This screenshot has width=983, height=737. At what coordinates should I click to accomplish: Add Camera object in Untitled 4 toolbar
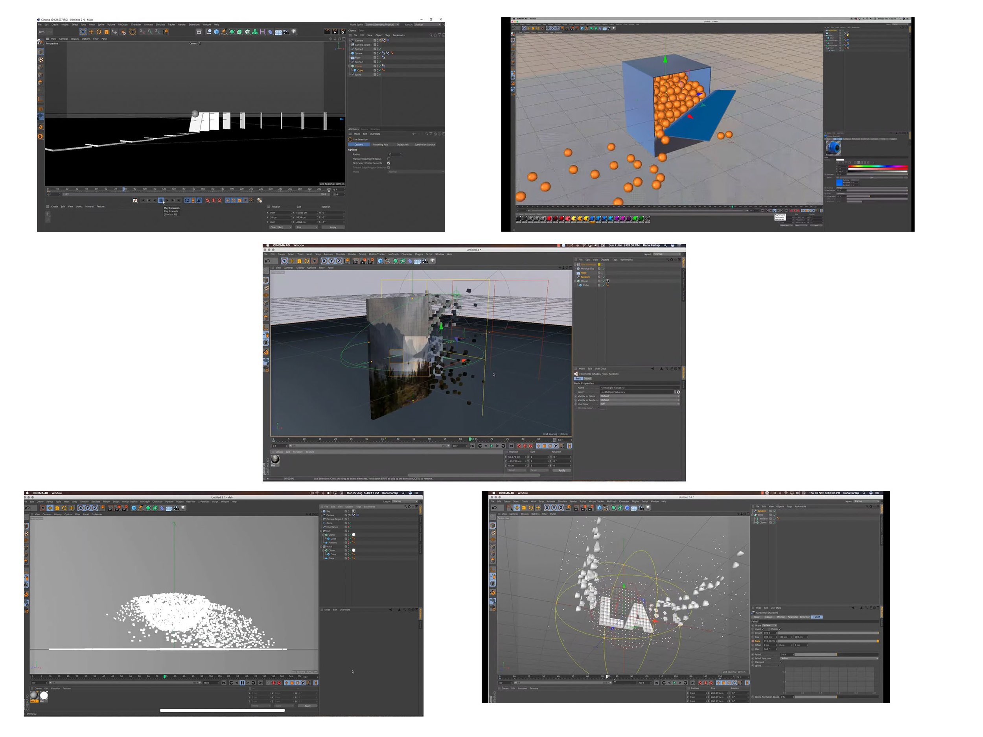point(425,261)
